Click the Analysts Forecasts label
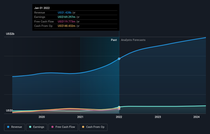 (x=133, y=40)
